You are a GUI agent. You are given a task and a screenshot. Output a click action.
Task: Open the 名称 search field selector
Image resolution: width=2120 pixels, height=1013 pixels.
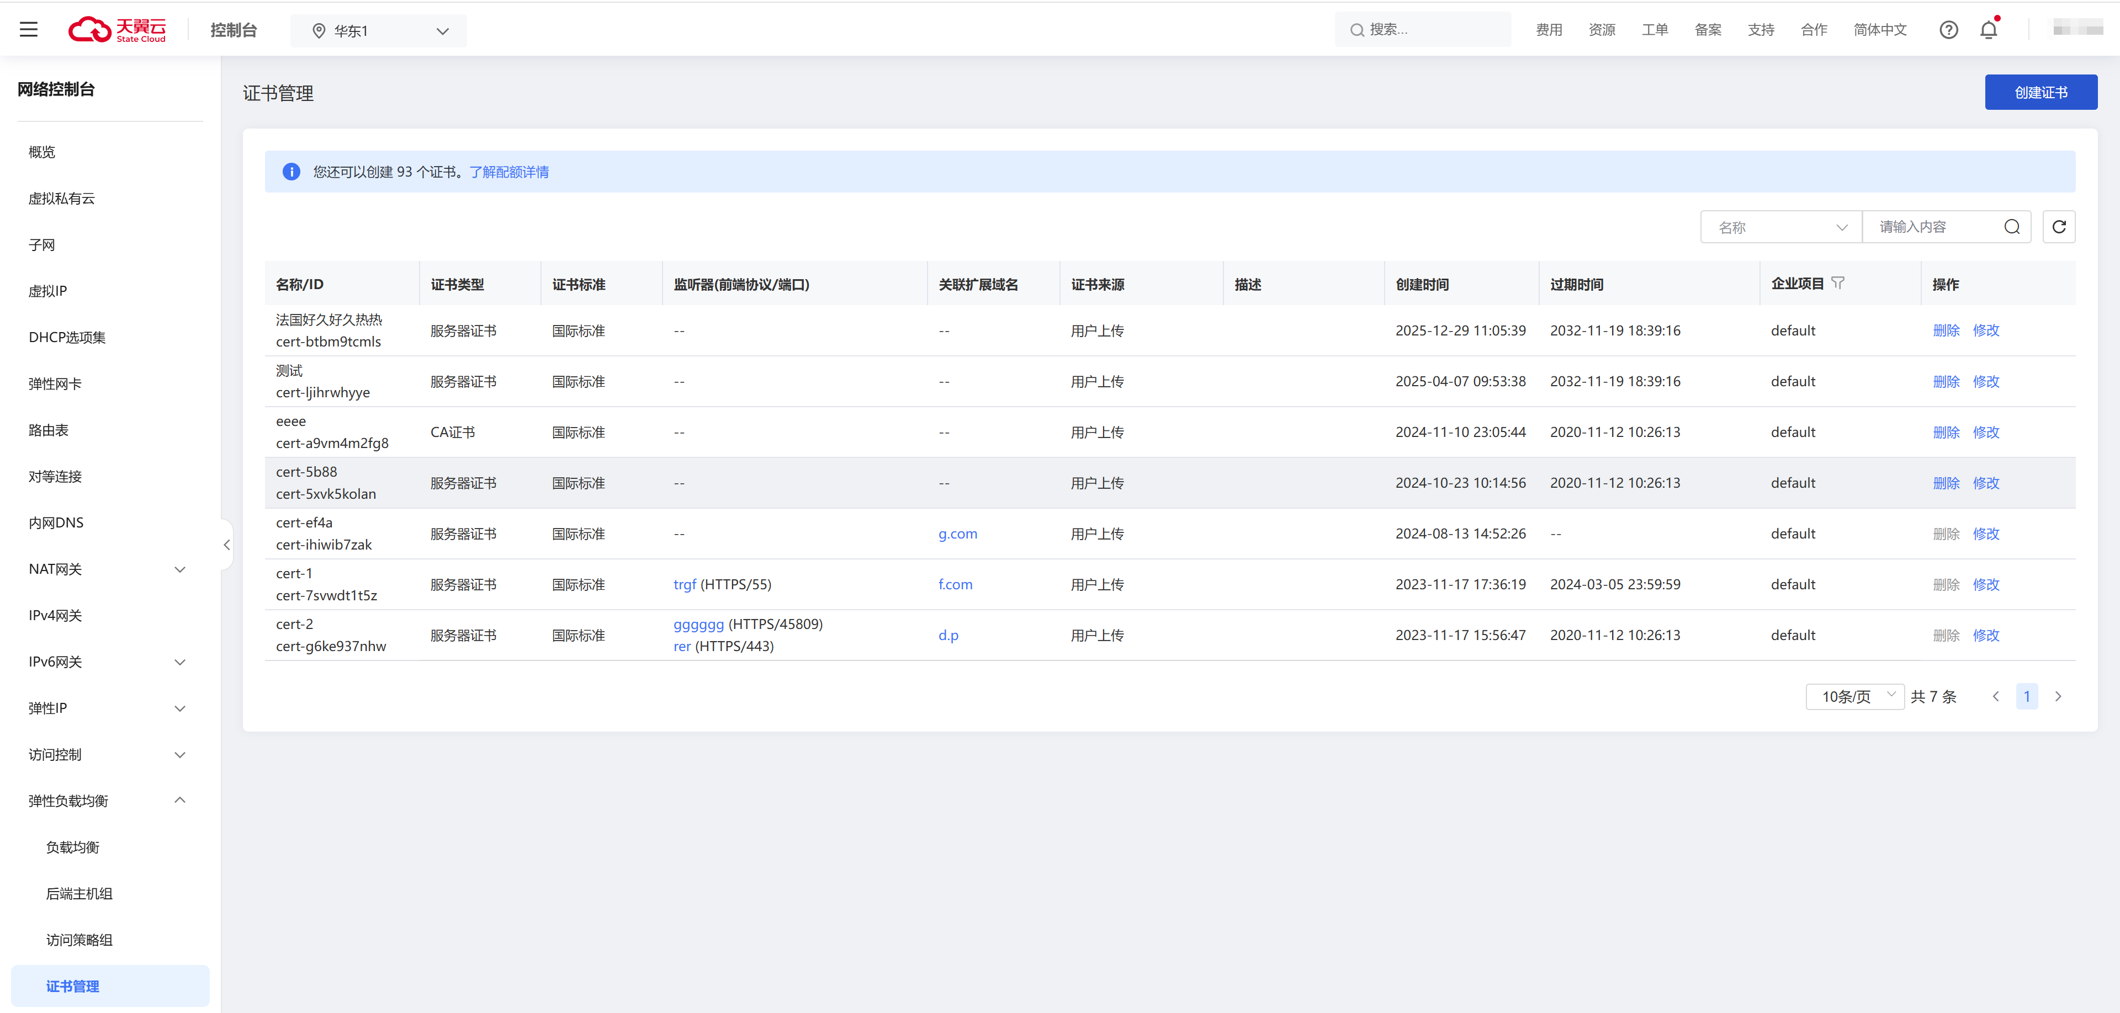[1781, 227]
